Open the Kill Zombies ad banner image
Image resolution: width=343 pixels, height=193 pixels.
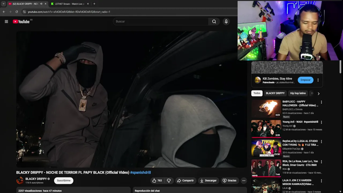(287, 68)
